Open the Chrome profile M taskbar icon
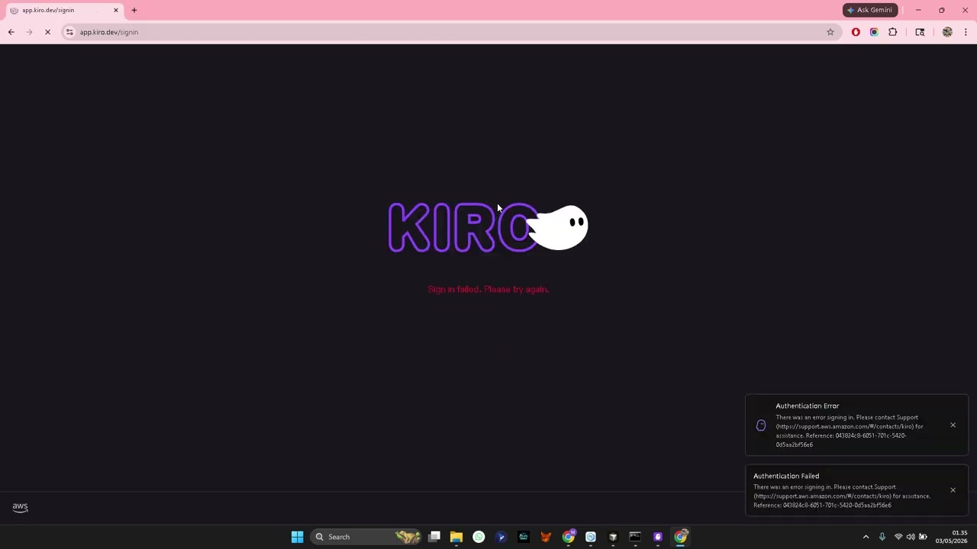 [569, 537]
